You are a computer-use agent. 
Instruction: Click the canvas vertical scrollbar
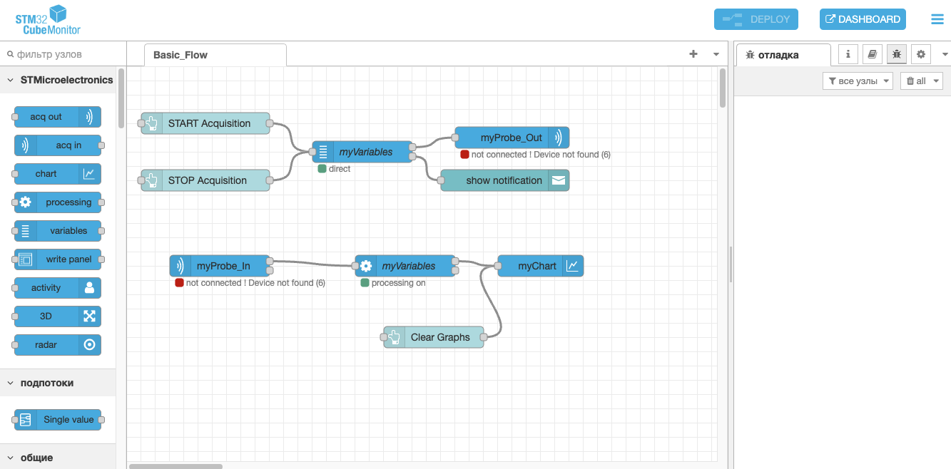[723, 87]
